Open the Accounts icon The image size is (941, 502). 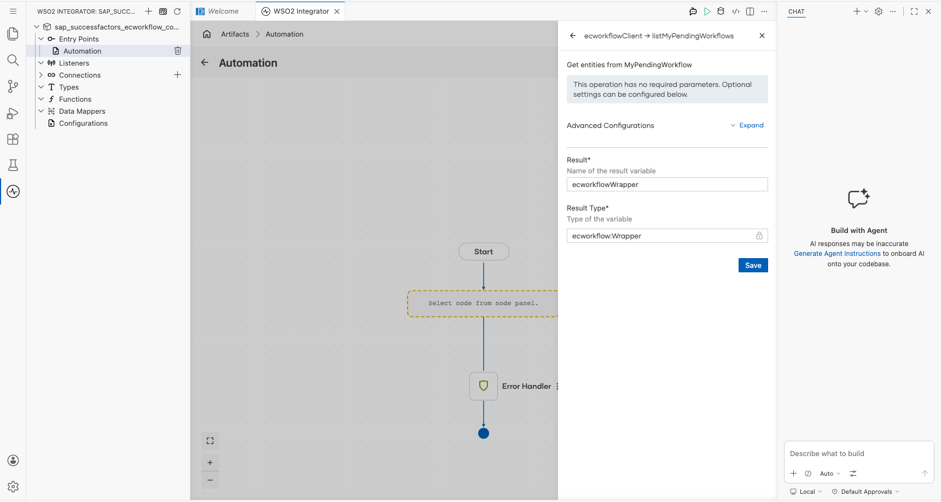tap(13, 460)
